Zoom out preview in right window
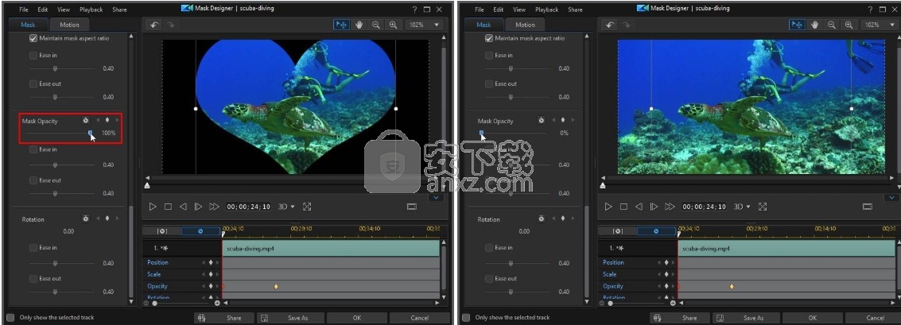This screenshot has height=325, width=901. coord(832,25)
